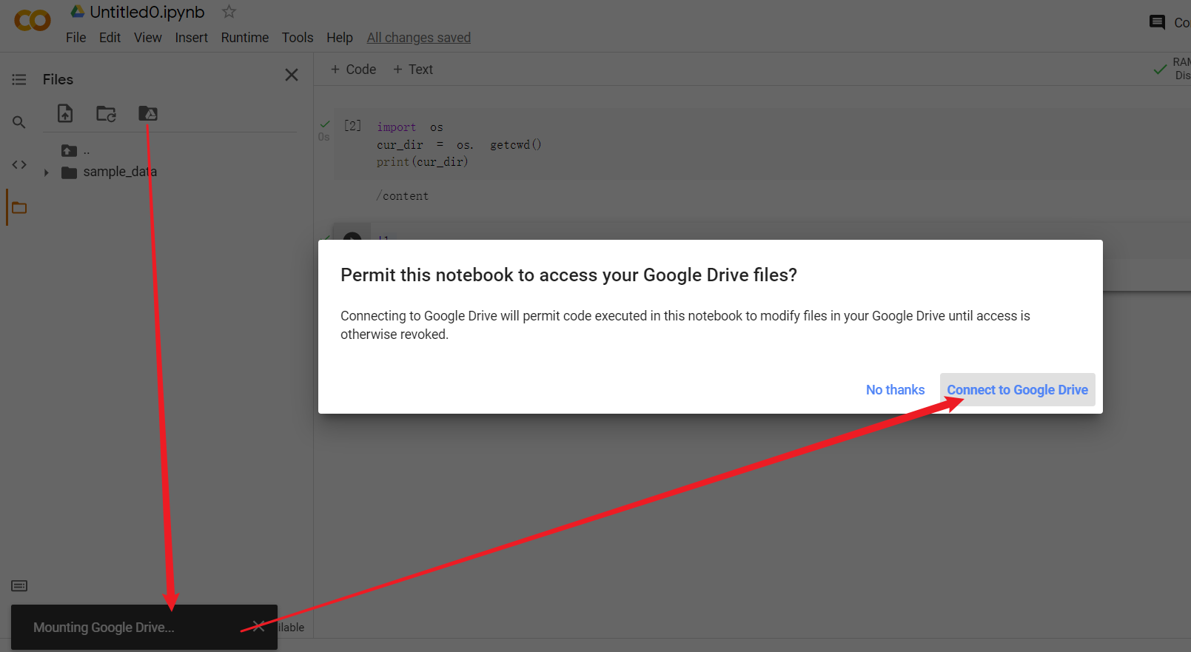
Task: Open the Tools menu
Action: click(298, 38)
